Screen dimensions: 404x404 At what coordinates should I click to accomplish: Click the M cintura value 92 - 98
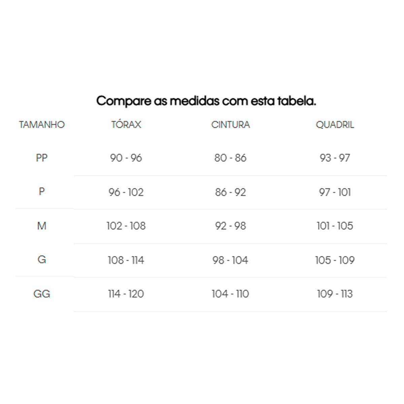tap(231, 226)
